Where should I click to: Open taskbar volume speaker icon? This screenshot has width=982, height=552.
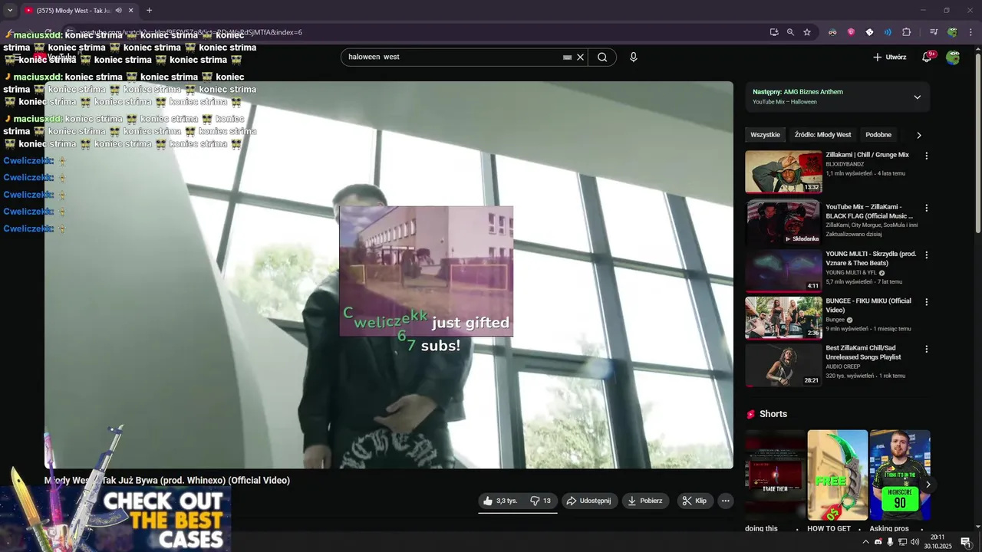914,542
